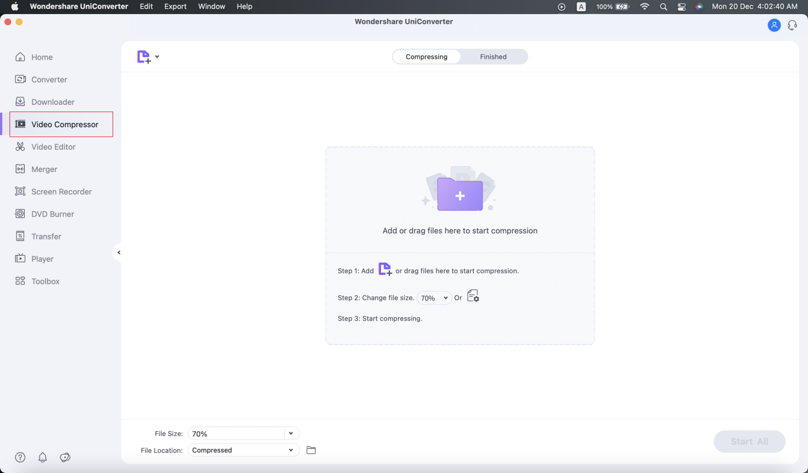808x473 pixels.
Task: Open the Player section
Action: point(34,259)
